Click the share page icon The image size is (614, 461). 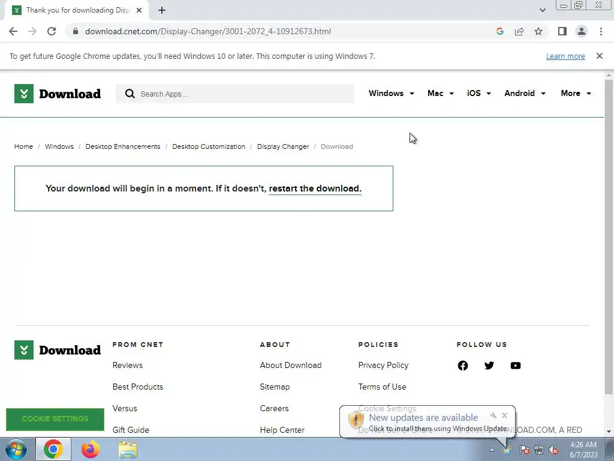[x=519, y=31]
